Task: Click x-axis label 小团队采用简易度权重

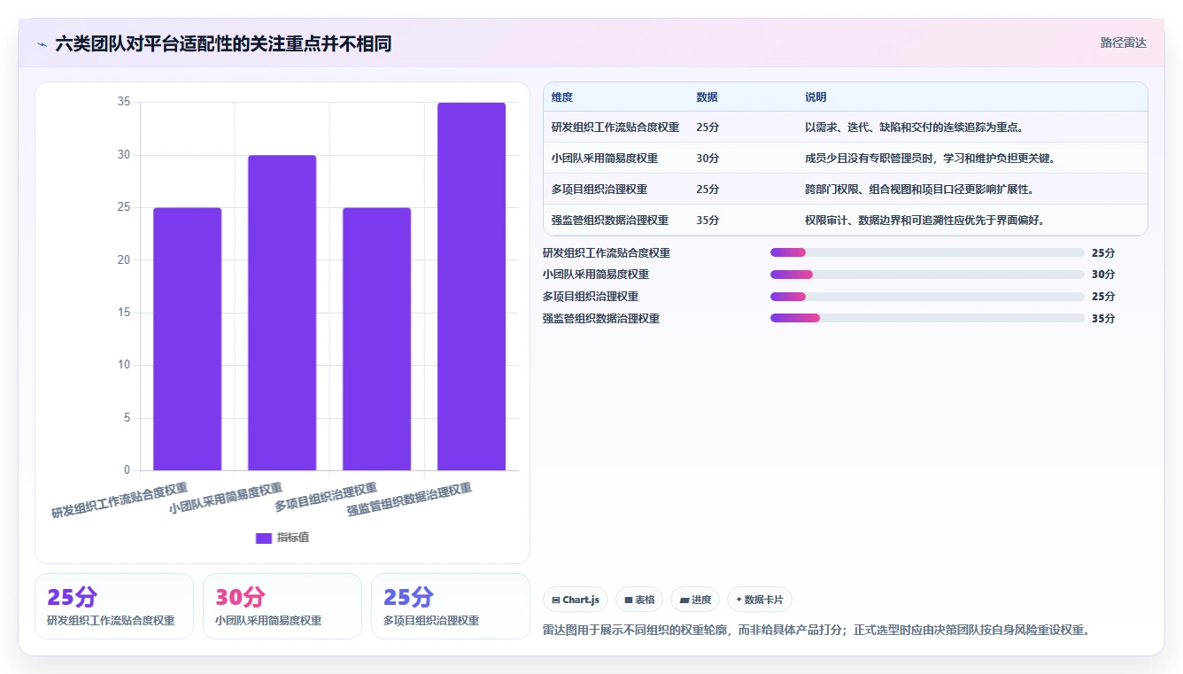Action: (x=227, y=499)
